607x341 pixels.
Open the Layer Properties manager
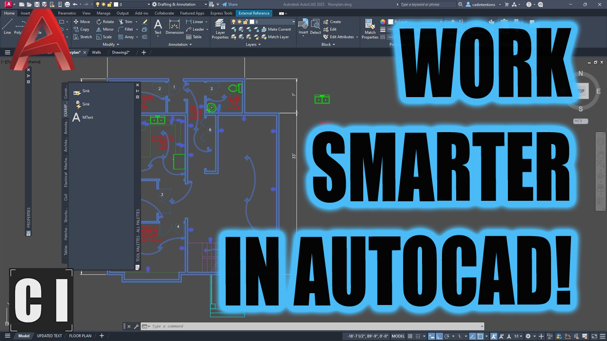pyautogui.click(x=220, y=29)
